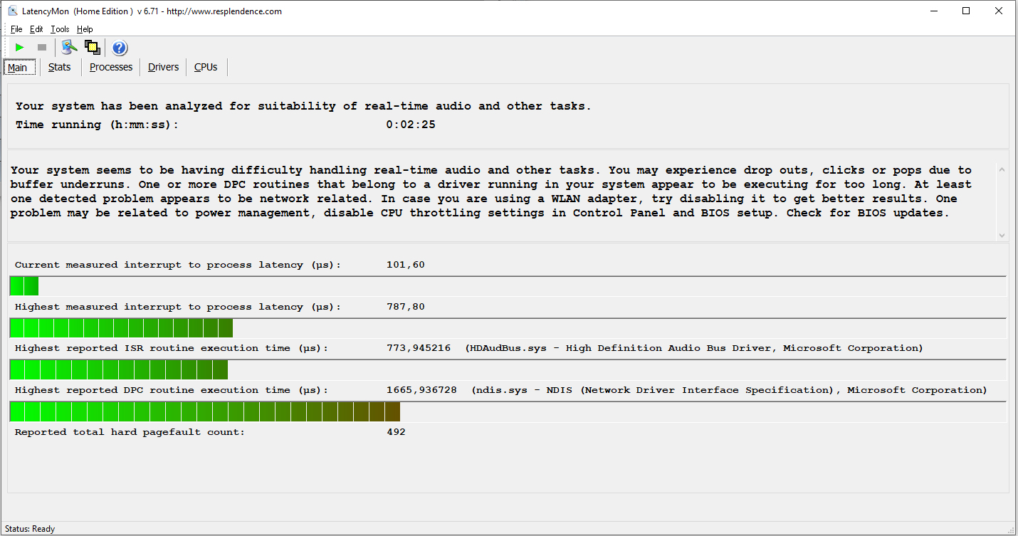The width and height of the screenshot is (1018, 536).
Task: Switch to the Processes tab
Action: (111, 67)
